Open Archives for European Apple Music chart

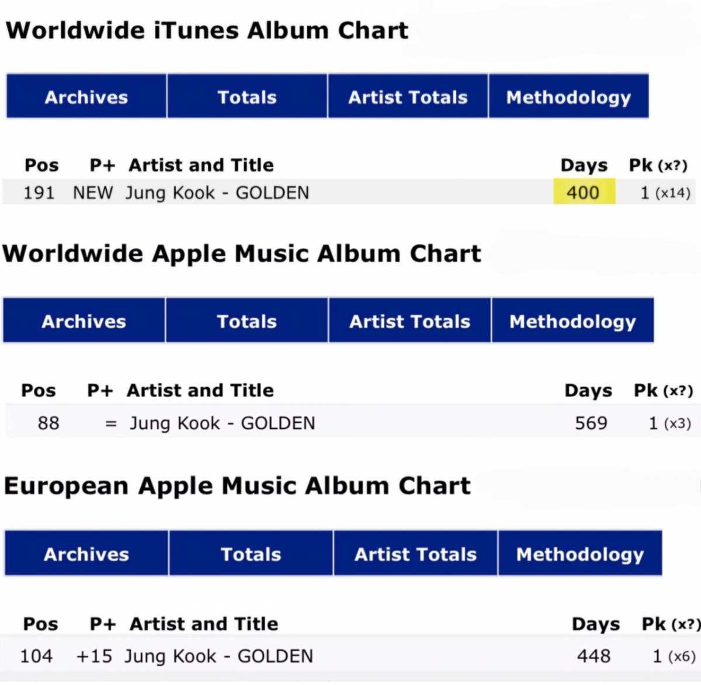pos(86,554)
